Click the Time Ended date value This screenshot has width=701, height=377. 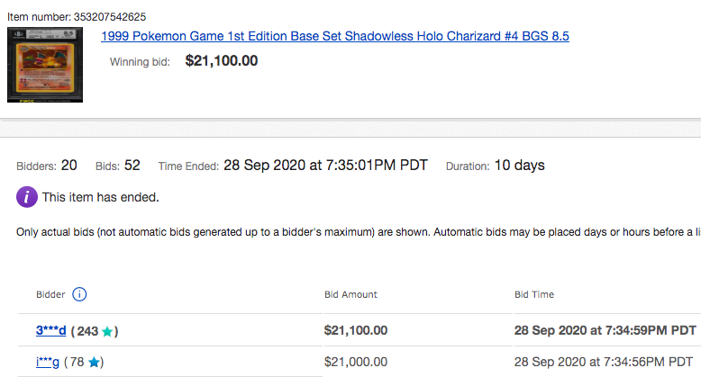[325, 166]
